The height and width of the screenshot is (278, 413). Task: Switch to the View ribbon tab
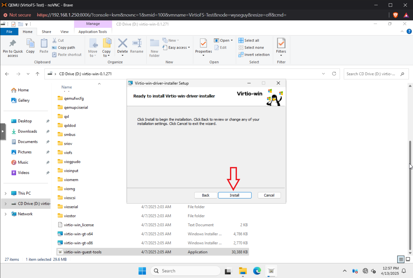(64, 32)
